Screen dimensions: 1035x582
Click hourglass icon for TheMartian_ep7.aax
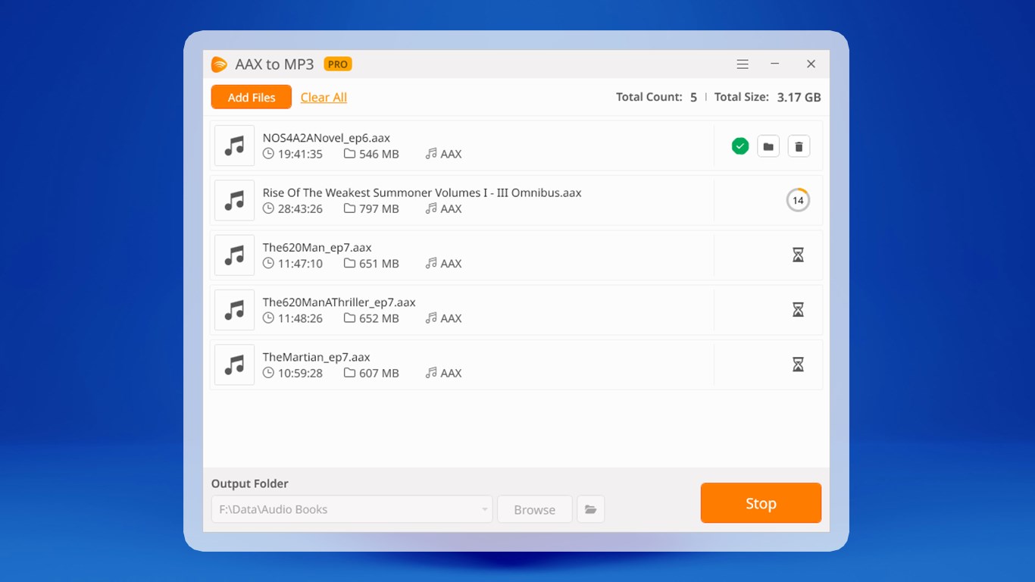click(x=798, y=365)
